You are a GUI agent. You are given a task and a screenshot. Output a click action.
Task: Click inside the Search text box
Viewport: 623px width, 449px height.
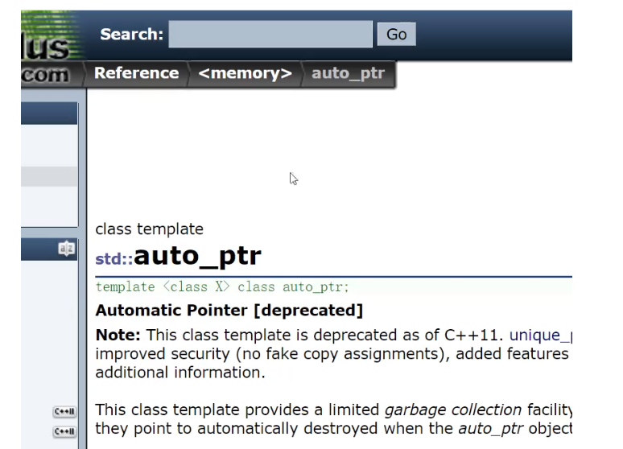point(270,34)
